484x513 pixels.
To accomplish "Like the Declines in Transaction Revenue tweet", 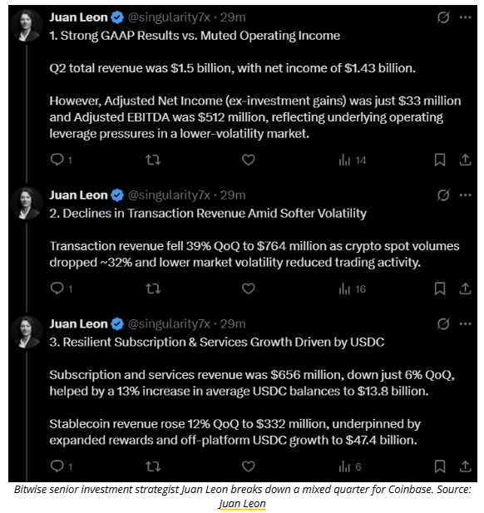I will pos(249,289).
